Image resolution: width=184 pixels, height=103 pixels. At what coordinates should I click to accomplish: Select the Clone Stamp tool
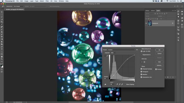click(2, 32)
